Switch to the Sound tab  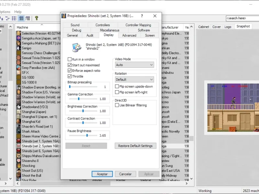click(75, 25)
